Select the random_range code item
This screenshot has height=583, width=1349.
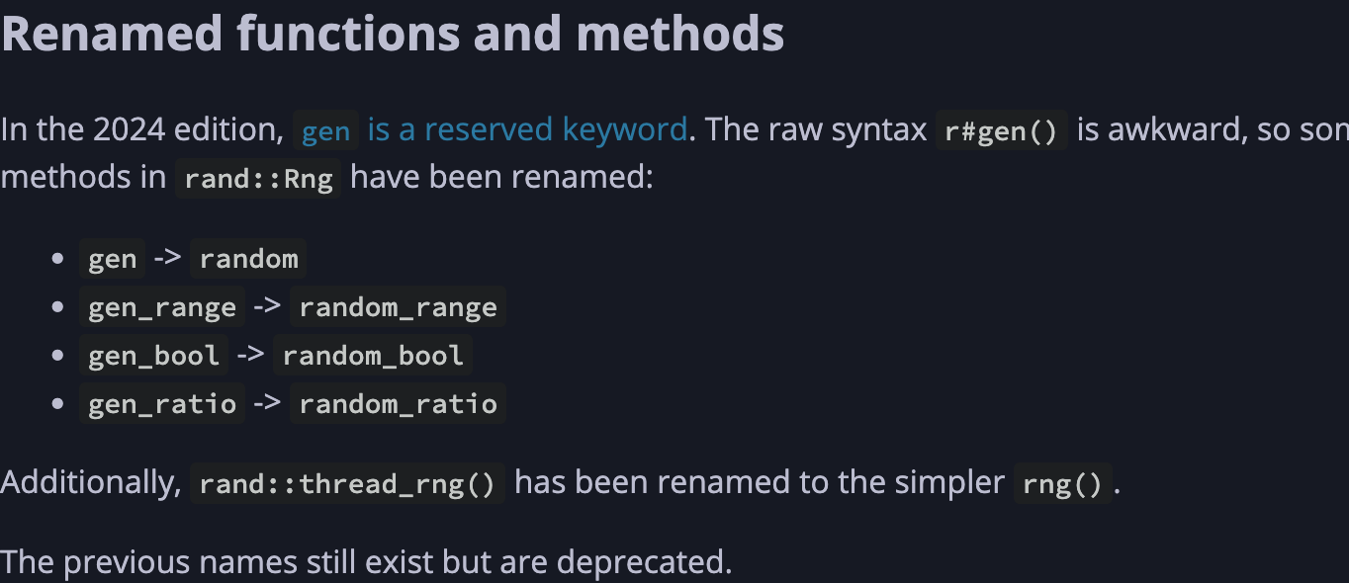(x=398, y=308)
